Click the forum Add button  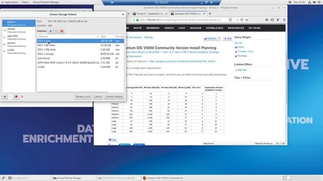228,38
